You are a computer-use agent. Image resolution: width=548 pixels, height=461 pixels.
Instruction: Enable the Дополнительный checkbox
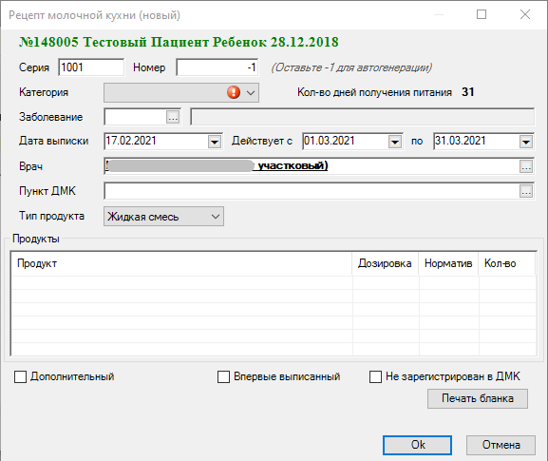point(20,377)
